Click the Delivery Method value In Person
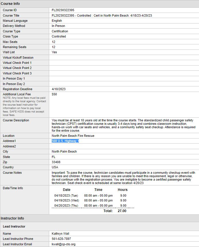This screenshot has width=199, height=247. [x=58, y=26]
